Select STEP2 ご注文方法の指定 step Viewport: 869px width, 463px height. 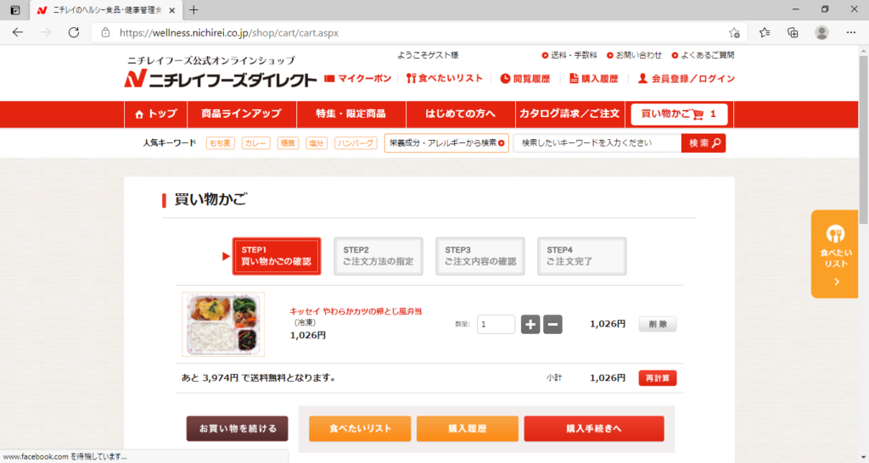point(378,256)
